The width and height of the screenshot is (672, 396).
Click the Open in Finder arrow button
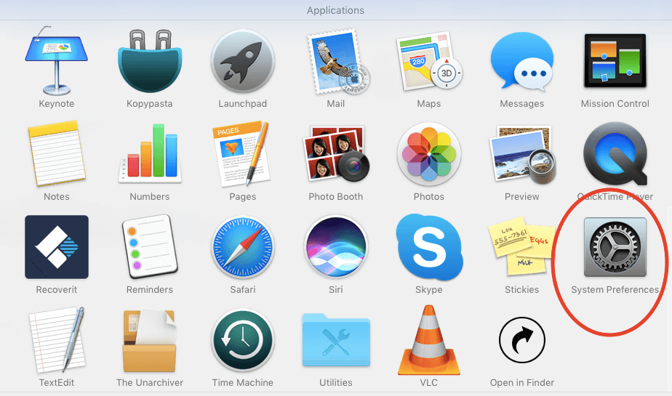pyautogui.click(x=522, y=340)
